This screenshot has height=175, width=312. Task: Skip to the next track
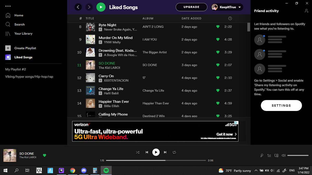(x=165, y=152)
